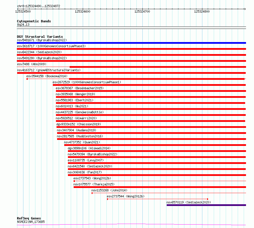Click ruler position 125324800
Image resolution: width=254 pixels, height=228 pixels.
(202, 11)
